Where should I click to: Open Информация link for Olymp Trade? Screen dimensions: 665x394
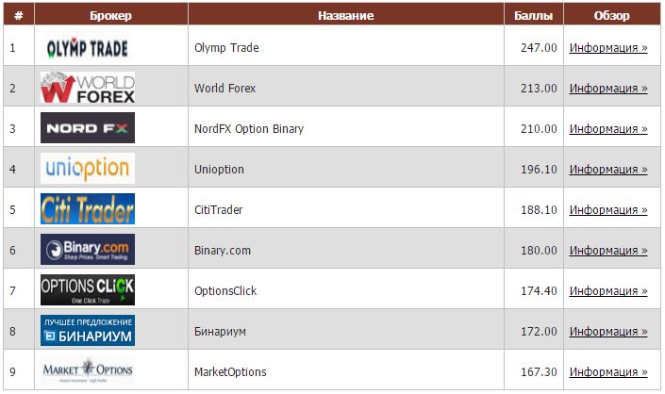608,48
